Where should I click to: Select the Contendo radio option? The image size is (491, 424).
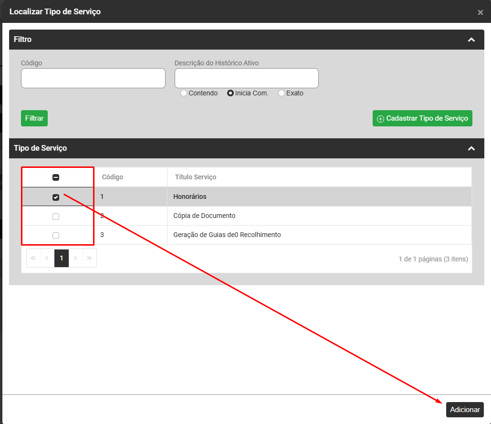184,93
